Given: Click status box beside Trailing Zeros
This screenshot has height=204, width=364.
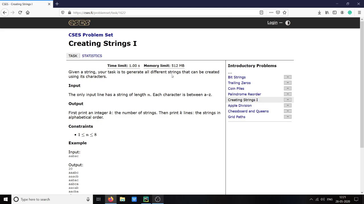Looking at the screenshot, I should (288, 83).
